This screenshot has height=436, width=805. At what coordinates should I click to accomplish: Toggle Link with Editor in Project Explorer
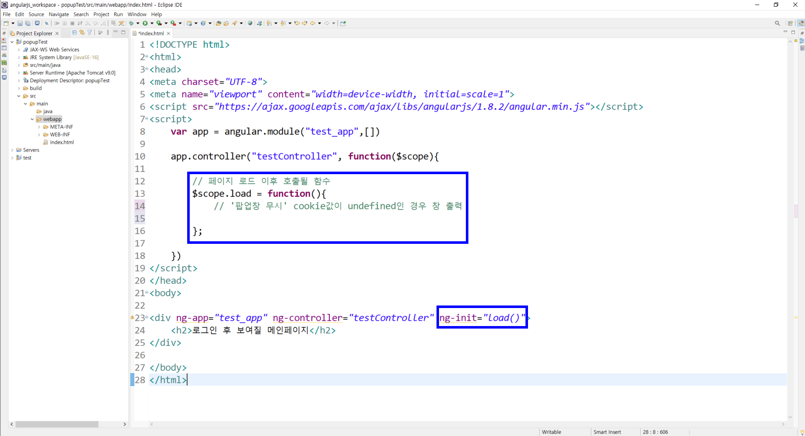[82, 32]
